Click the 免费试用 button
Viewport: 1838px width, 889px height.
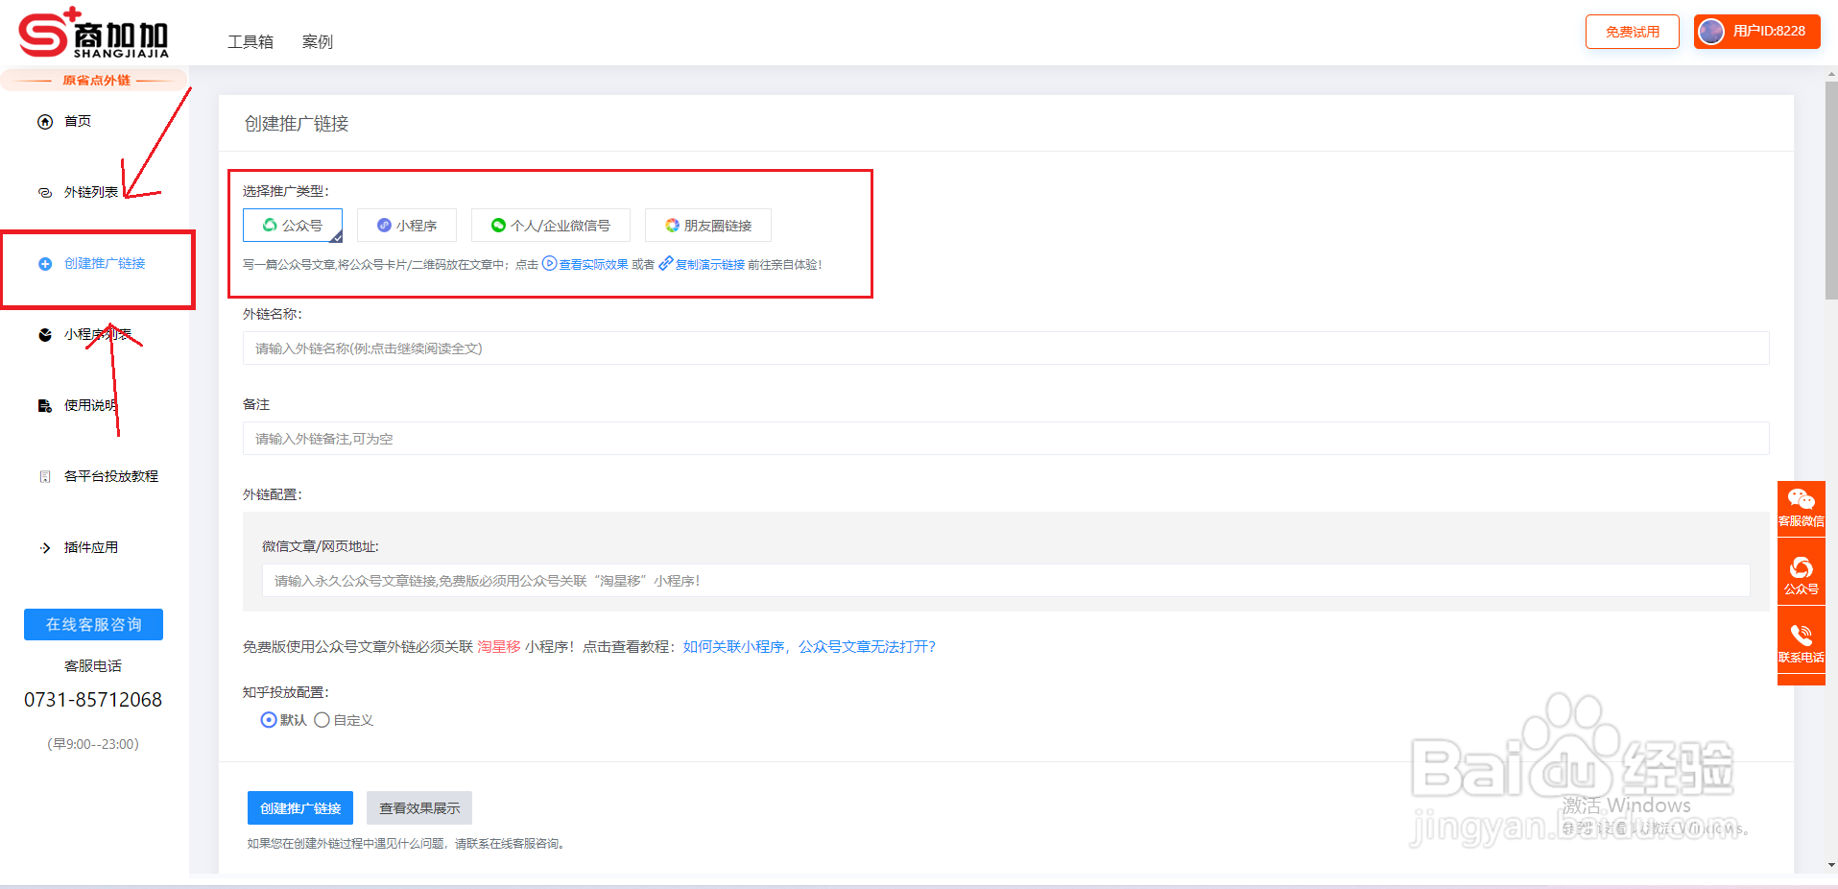point(1631,31)
